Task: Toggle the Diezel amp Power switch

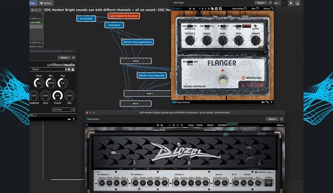Action: point(268,183)
